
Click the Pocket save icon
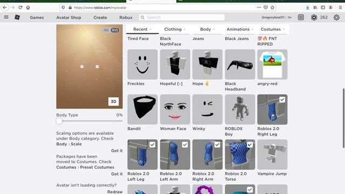266,8
